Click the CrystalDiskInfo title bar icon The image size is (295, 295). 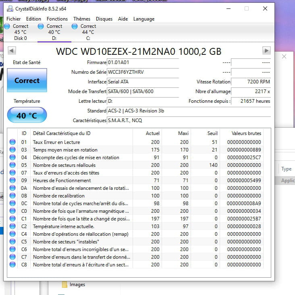pyautogui.click(x=10, y=8)
